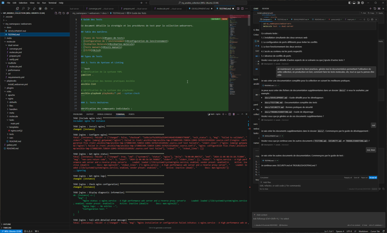This screenshot has width=387, height=233.
Task: Click the New File icon in Explorer header
Action: (x=56, y=13)
